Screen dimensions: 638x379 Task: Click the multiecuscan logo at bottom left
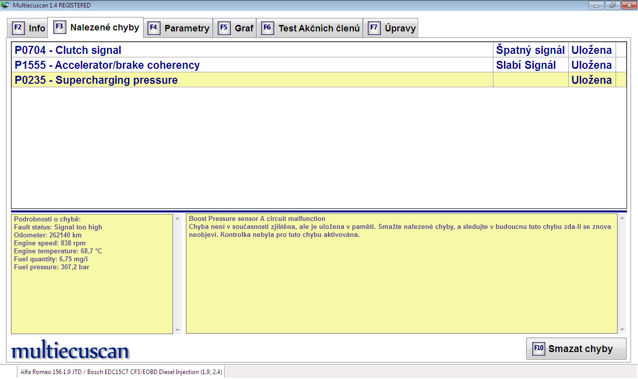[x=70, y=351]
